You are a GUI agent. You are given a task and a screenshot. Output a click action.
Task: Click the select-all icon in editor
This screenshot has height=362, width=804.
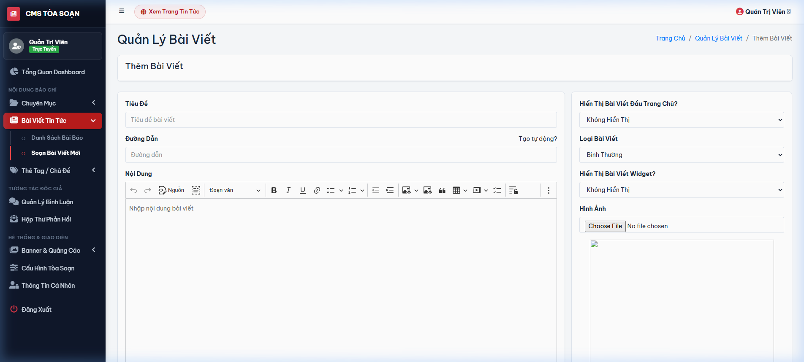pyautogui.click(x=196, y=190)
